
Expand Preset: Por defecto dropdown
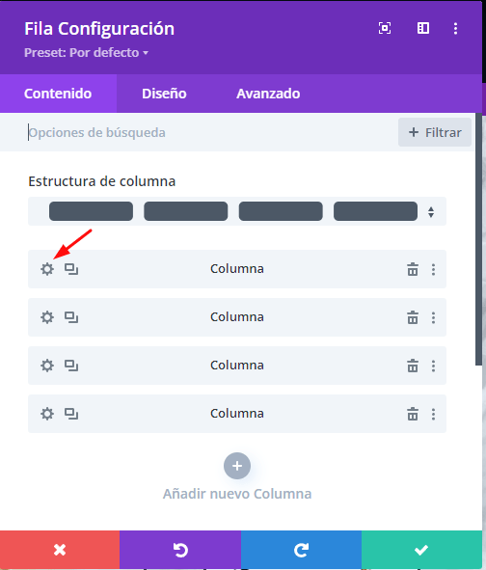[86, 53]
